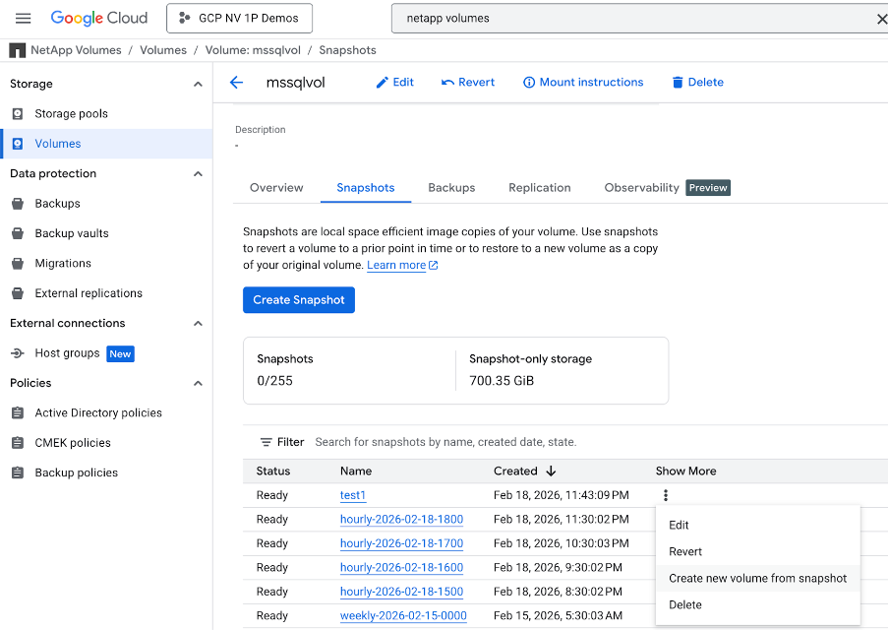This screenshot has width=889, height=630.
Task: Open the Learn more link
Action: (x=402, y=265)
